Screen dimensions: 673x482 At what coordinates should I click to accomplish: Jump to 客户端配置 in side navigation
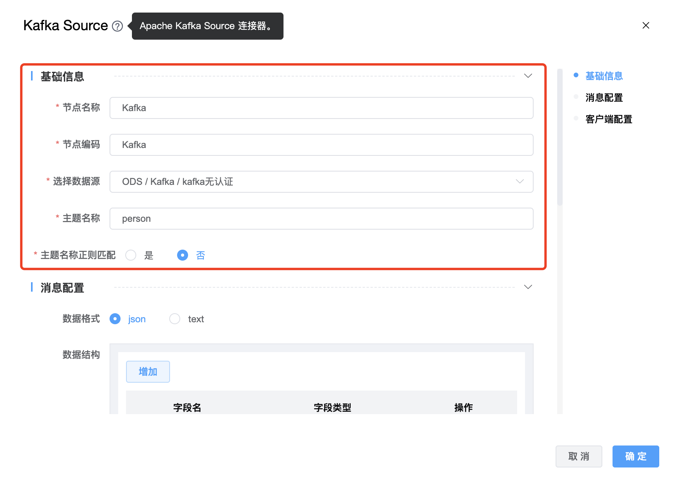click(608, 119)
